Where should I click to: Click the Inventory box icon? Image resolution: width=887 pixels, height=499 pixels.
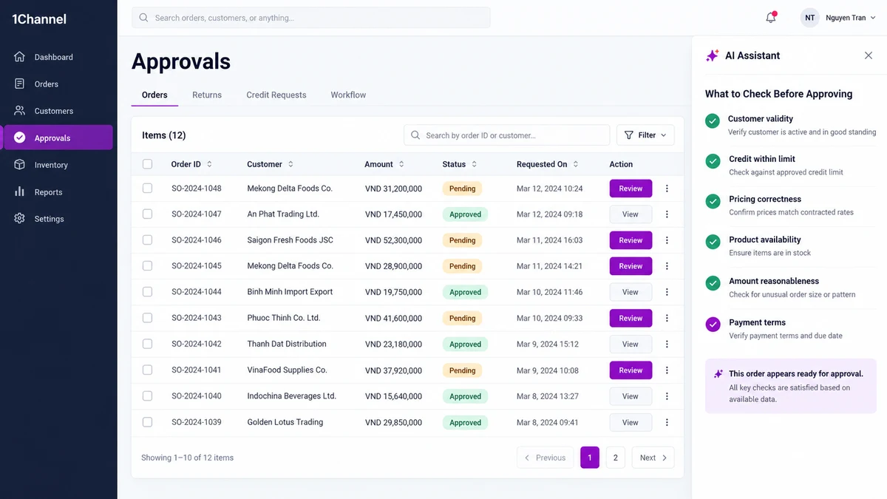pyautogui.click(x=20, y=165)
